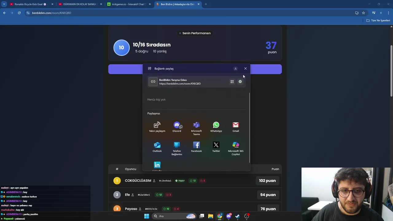Open a new browser tab
This screenshot has width=393, height=221.
(206, 4)
